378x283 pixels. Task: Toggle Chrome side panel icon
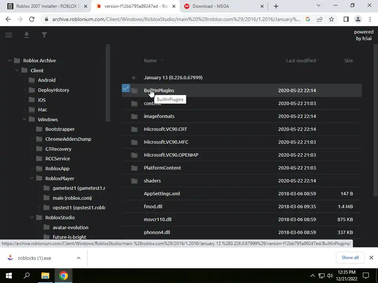coord(346,19)
